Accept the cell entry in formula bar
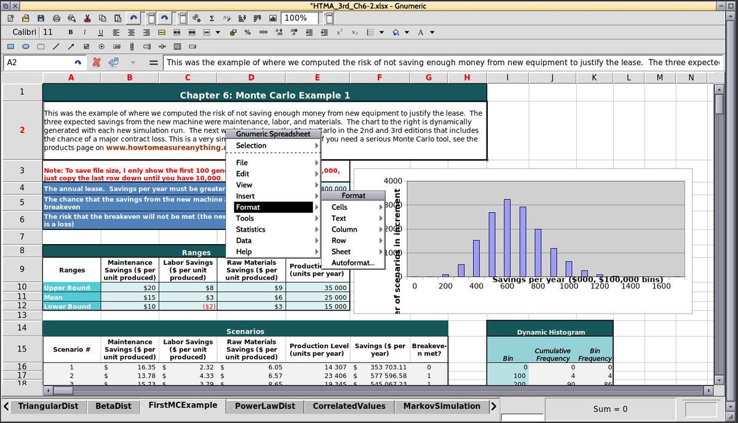Viewport: 738px width, 423px height. point(113,62)
